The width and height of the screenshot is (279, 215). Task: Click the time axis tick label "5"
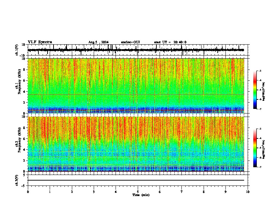pos(138,192)
